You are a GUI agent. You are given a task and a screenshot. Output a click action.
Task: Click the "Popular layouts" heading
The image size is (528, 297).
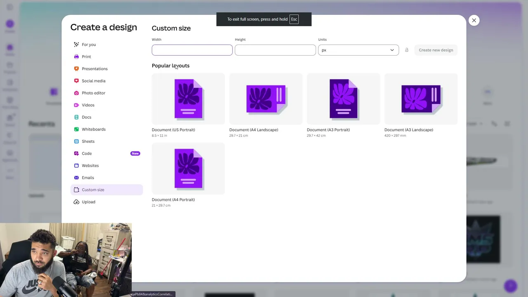171,66
